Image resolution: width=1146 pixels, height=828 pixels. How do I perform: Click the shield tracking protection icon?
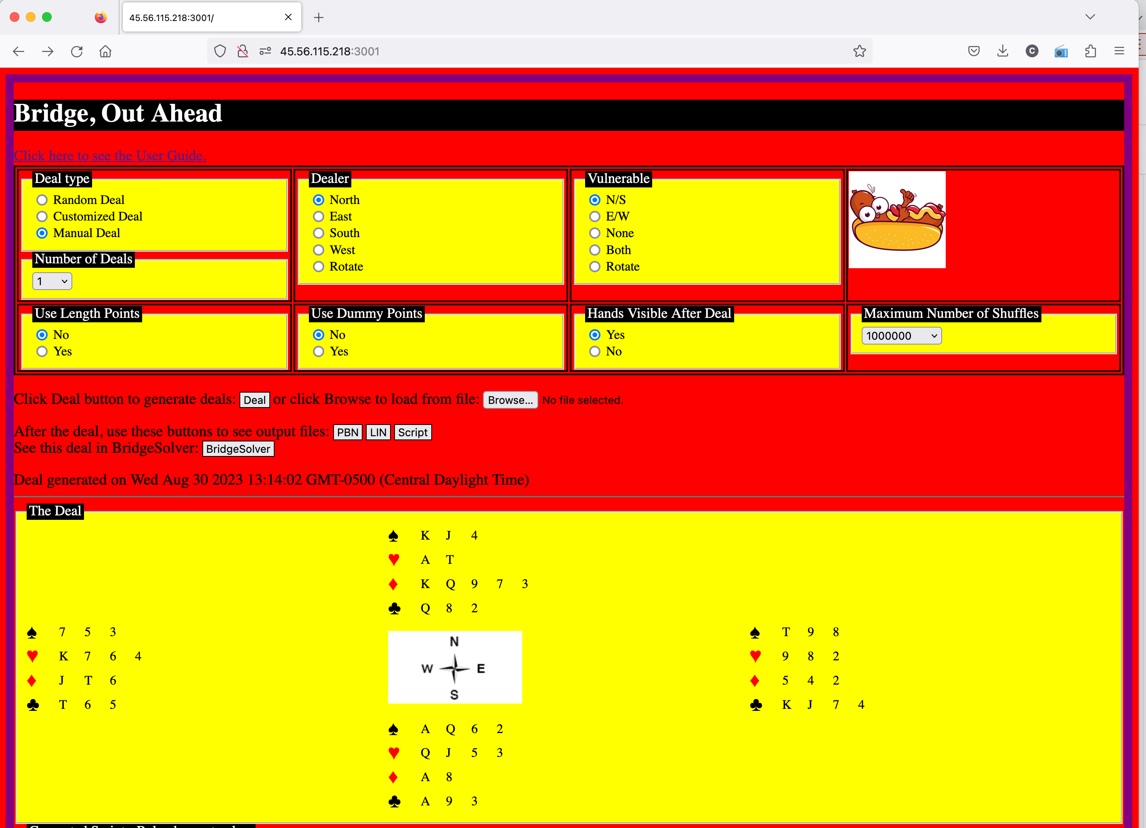point(220,51)
